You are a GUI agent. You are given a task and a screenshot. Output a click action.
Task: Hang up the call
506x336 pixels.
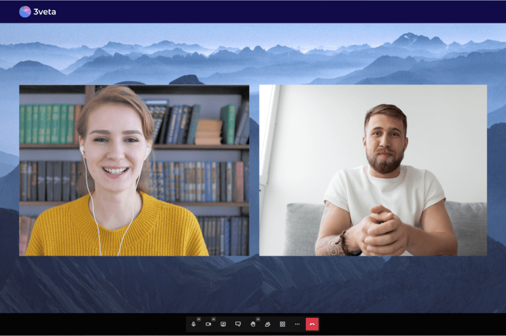pos(312,324)
